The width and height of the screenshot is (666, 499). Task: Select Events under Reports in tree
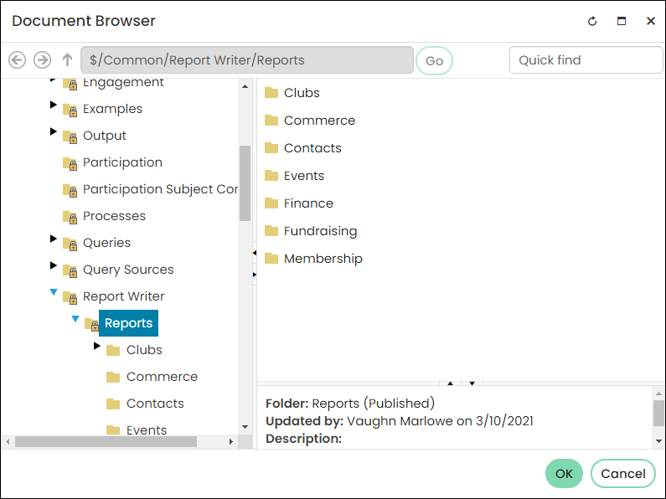click(x=147, y=430)
